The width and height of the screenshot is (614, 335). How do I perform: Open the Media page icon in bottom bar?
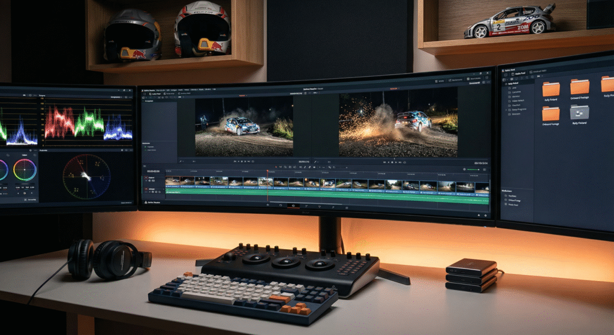pyautogui.click(x=269, y=206)
